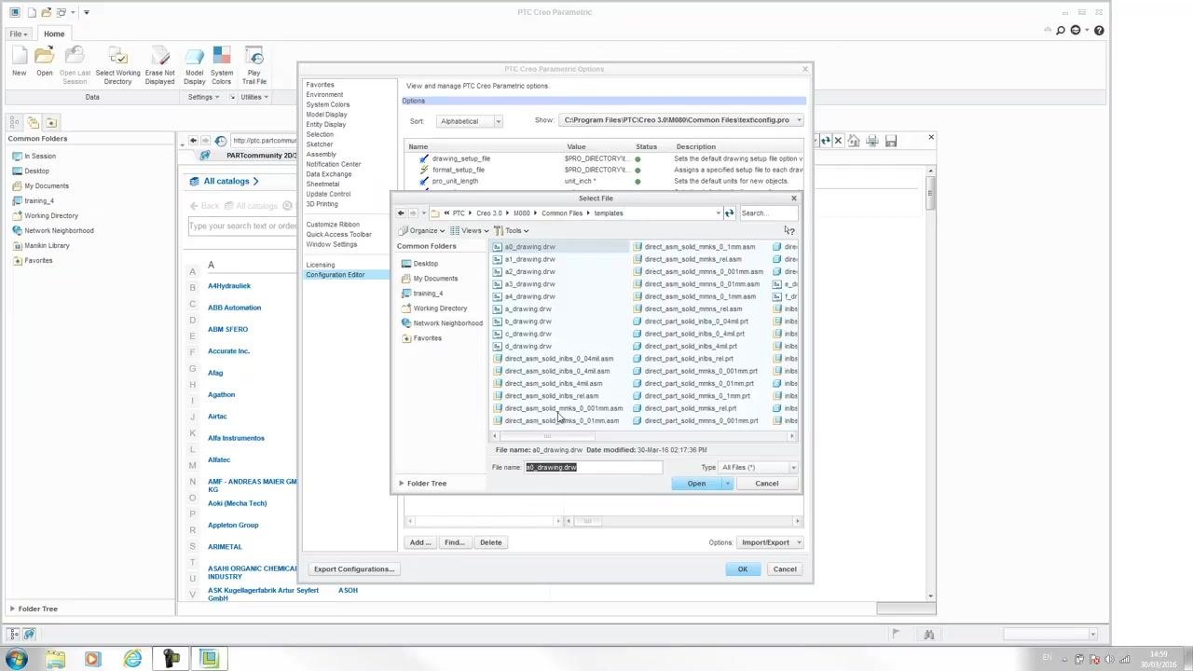Screen dimensions: 1193x671
Task: Click Select Working Directory ribbon icon
Action: [117, 65]
